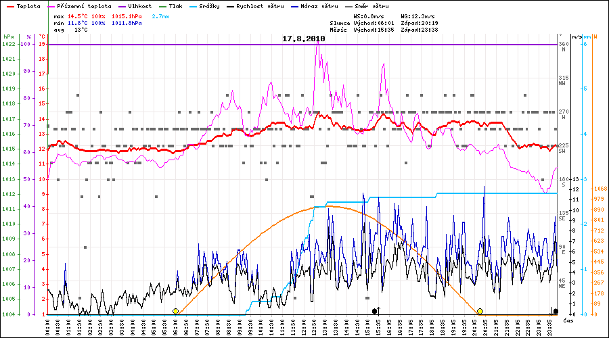Click the mm axis unit label
This screenshot has width=609, height=338.
point(587,37)
